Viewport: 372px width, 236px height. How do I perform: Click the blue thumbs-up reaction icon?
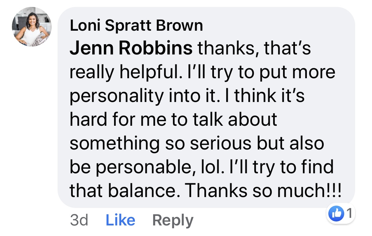(x=336, y=214)
